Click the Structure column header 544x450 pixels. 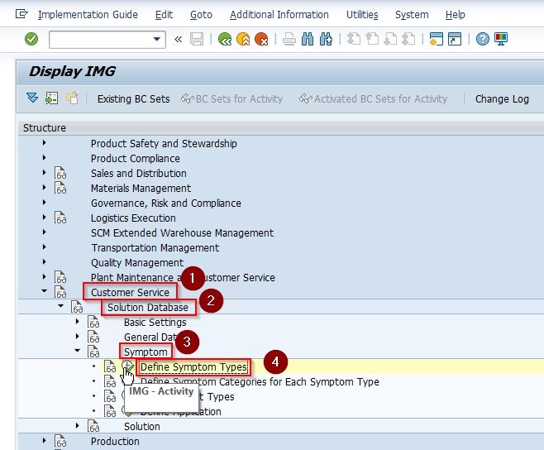pyautogui.click(x=45, y=127)
